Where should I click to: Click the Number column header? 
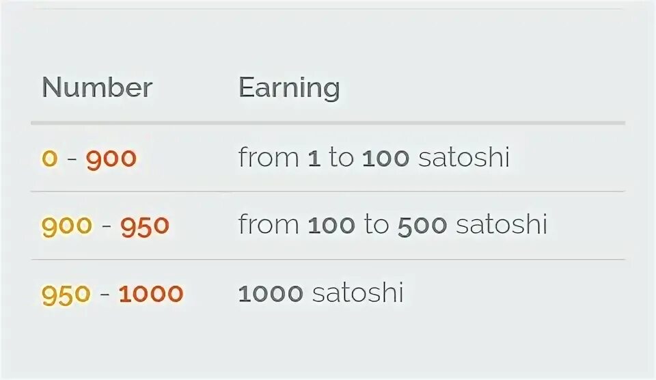tap(97, 87)
